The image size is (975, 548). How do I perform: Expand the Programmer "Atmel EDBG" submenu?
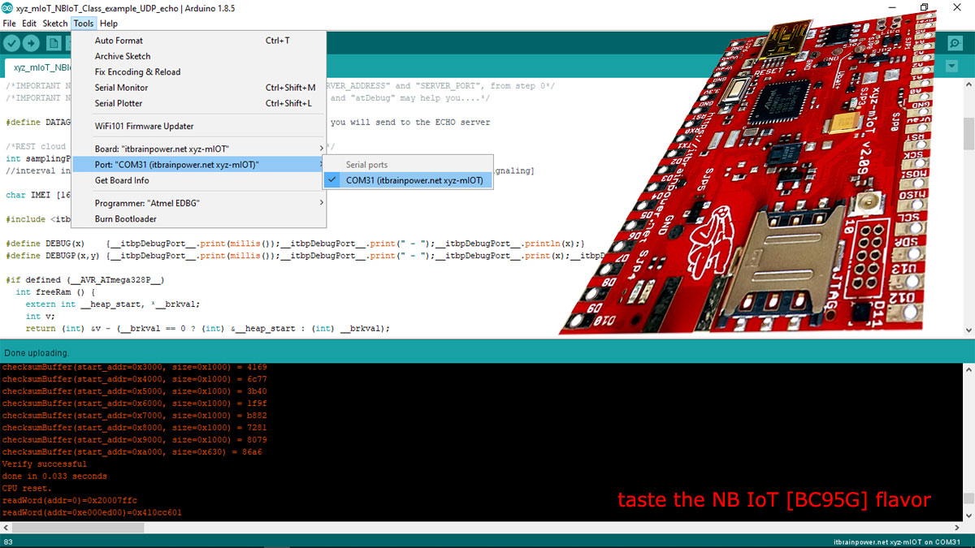click(146, 203)
